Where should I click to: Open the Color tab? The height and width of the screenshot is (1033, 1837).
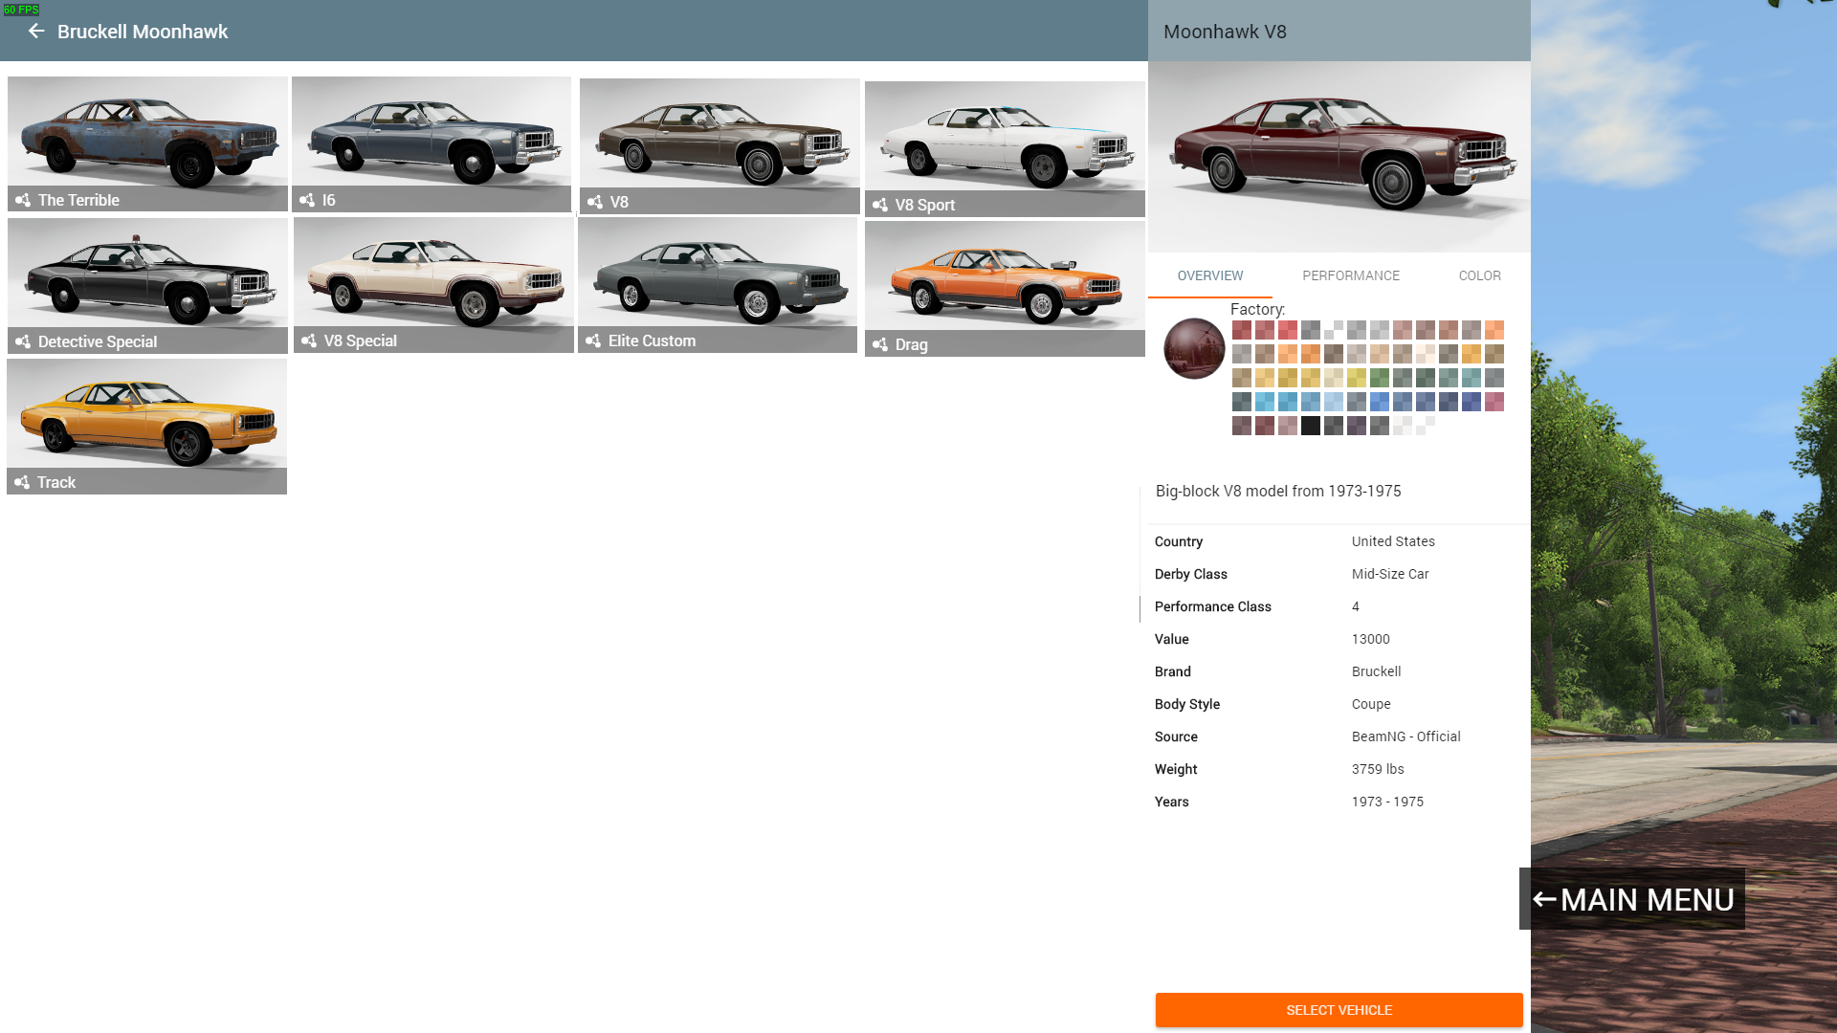[1479, 275]
